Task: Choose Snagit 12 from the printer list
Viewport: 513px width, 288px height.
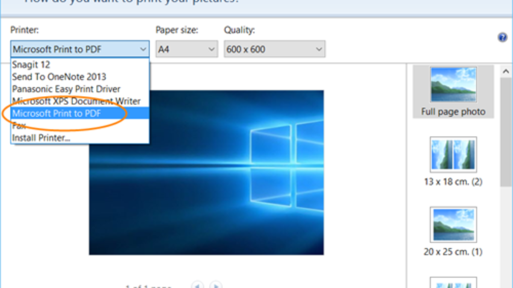Action: tap(80, 65)
